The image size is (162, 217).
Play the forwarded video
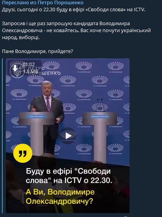(68, 136)
